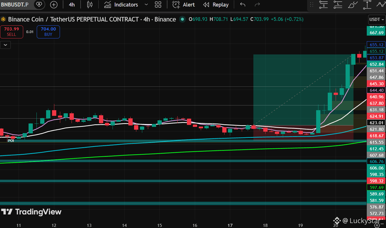Click date 19 on the time axis
386x228 pixels.
300,225
